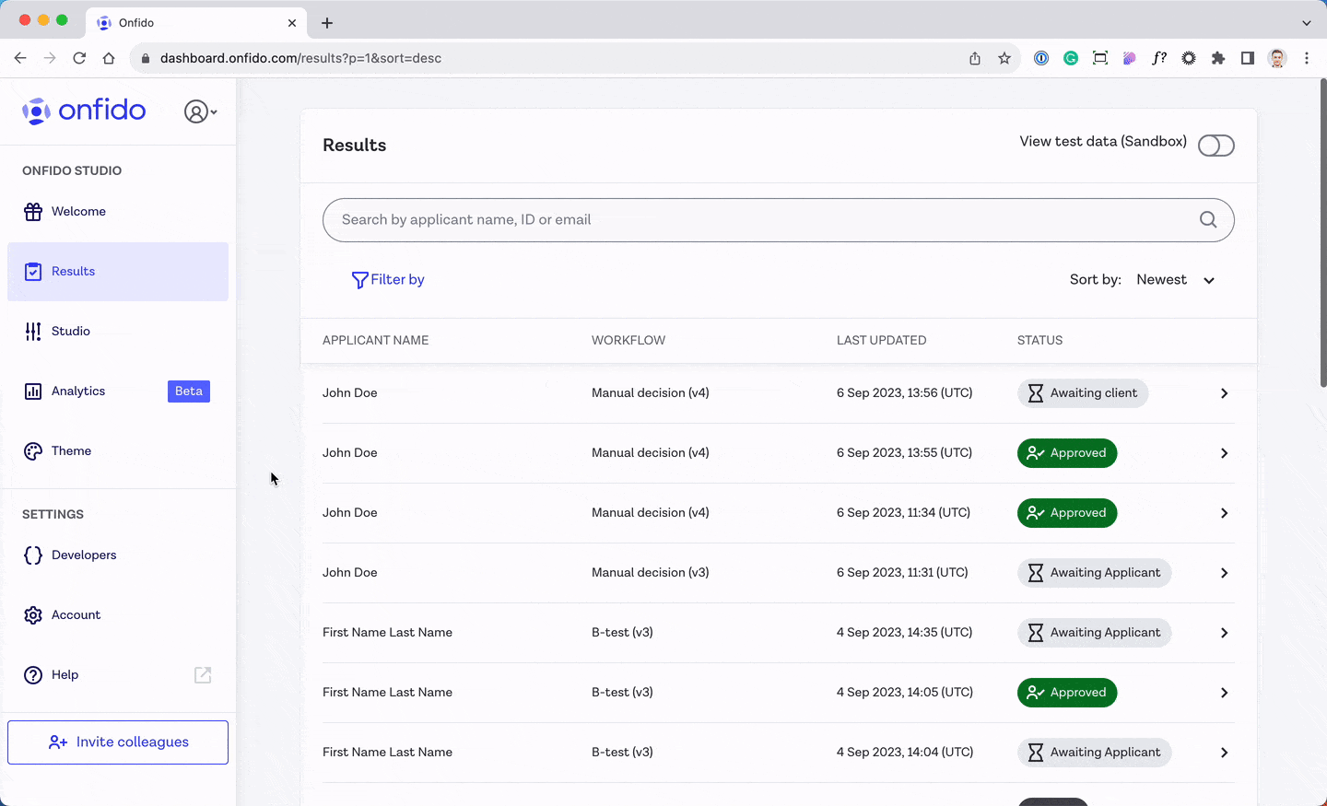
Task: Go to Analytics in the sidebar
Action: pos(78,391)
